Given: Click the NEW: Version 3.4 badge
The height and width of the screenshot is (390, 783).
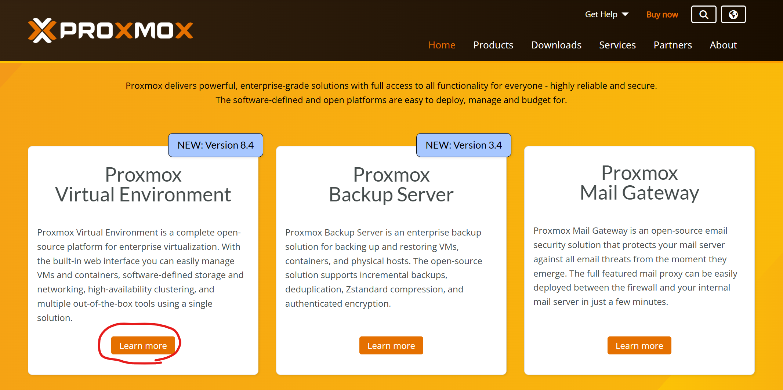Looking at the screenshot, I should click(464, 145).
